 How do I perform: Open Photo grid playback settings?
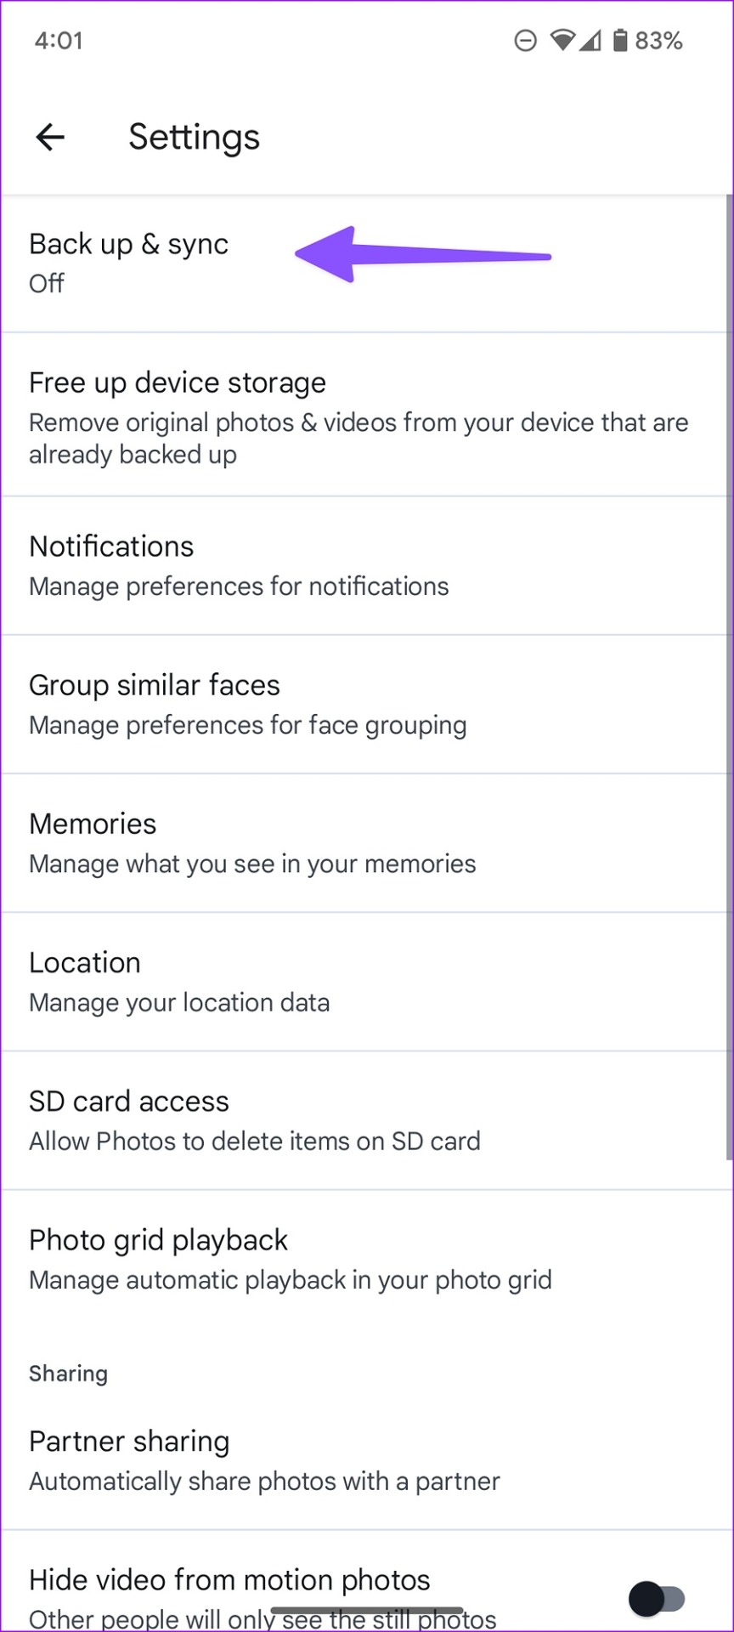(x=365, y=1259)
